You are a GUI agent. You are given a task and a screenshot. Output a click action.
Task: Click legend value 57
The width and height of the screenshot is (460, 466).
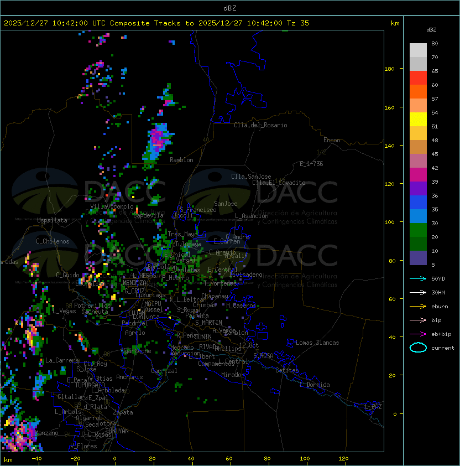coord(435,99)
